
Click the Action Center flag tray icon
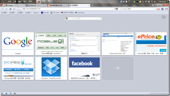pyautogui.click(x=146, y=2)
